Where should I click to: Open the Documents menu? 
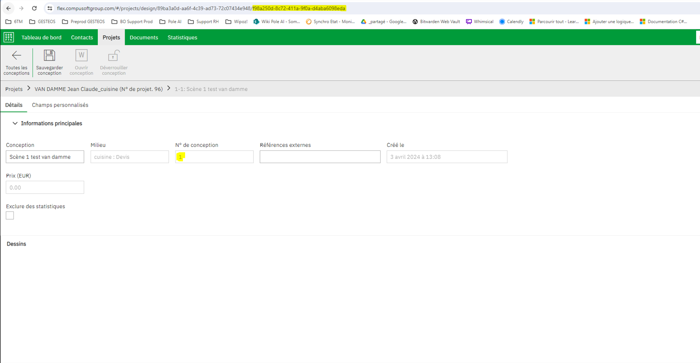click(143, 37)
